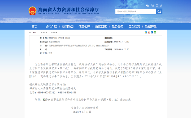Share the page to Sina Weibo

(149, 32)
